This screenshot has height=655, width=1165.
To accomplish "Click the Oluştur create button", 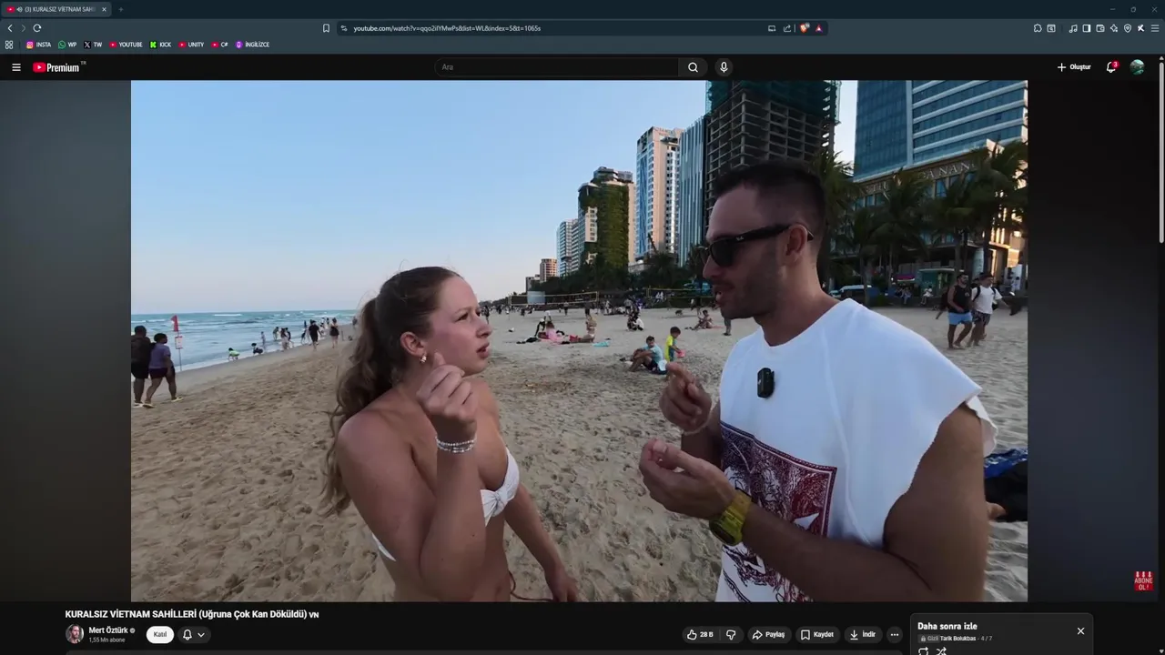I will pos(1074,67).
